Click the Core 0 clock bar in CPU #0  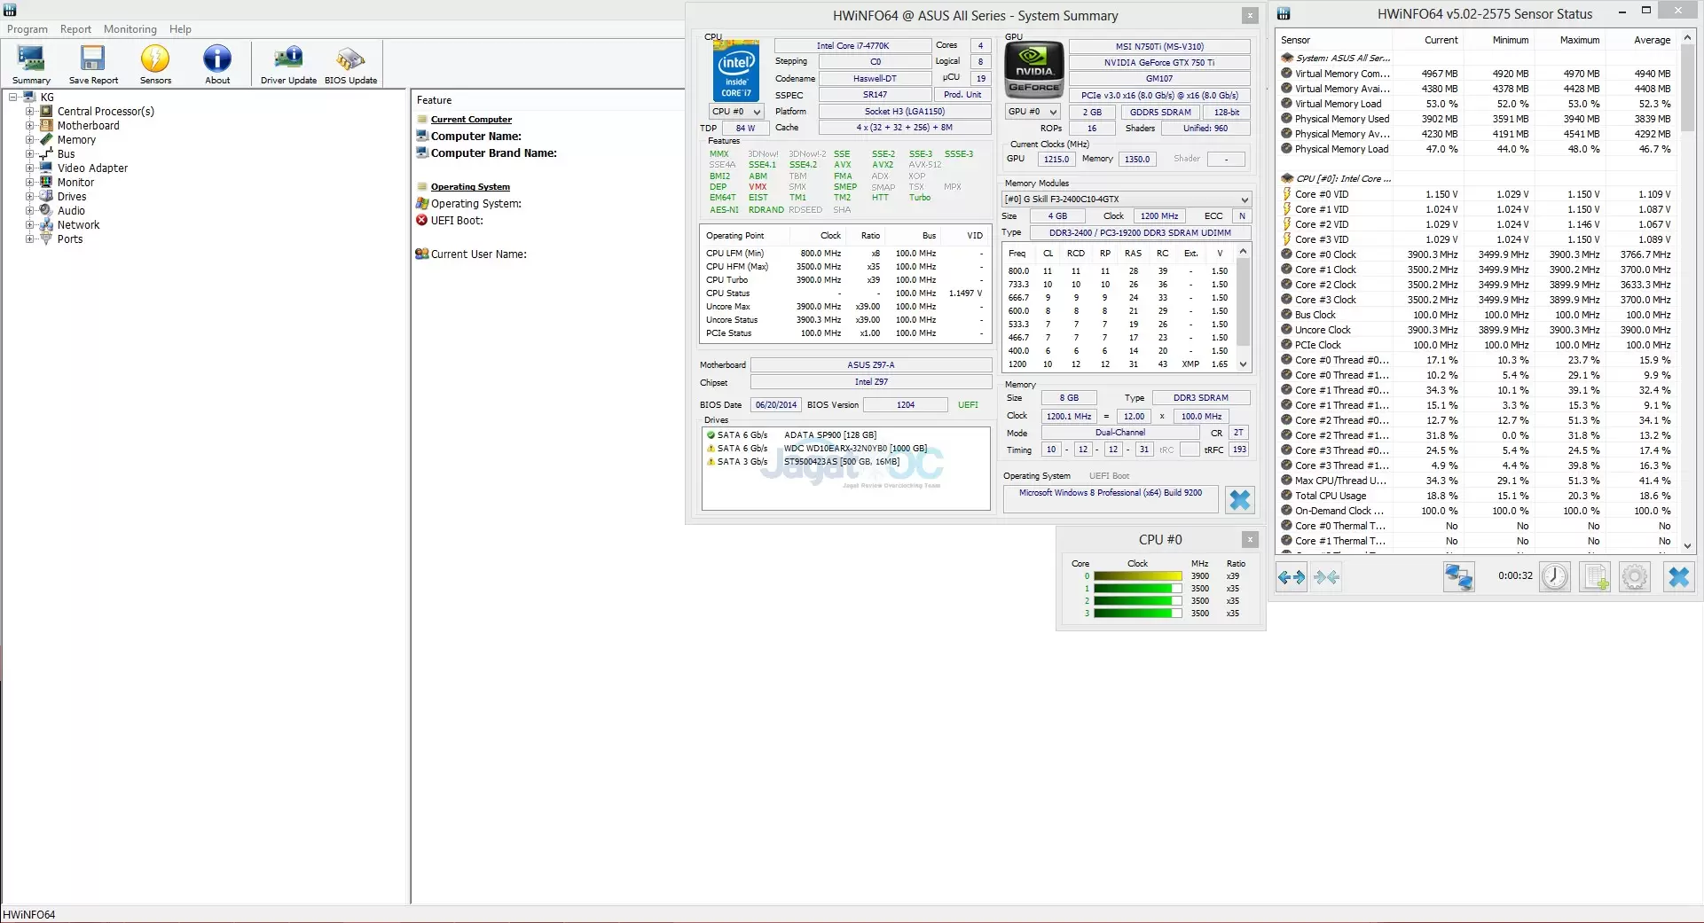[x=1137, y=576]
